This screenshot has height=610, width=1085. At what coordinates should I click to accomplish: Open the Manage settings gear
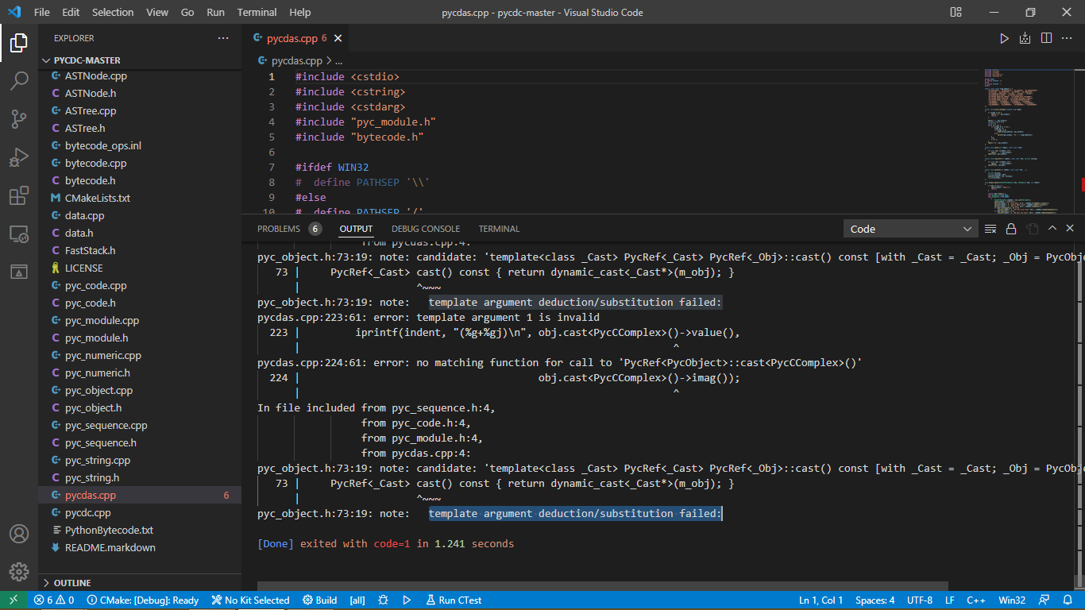[19, 571]
